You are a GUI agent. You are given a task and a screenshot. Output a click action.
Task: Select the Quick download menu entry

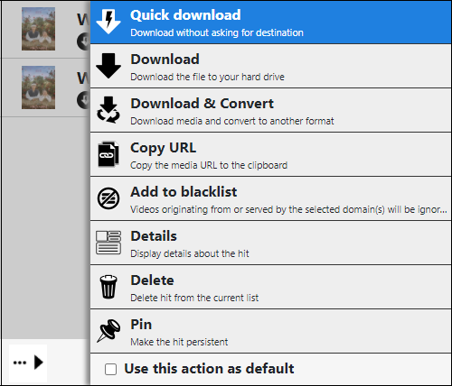pos(270,22)
